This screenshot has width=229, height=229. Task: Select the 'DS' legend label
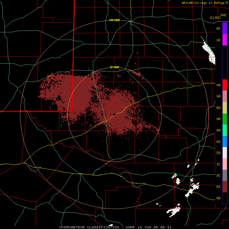pos(218,153)
